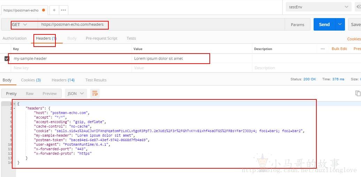Click the Status 200 OK text

click(303, 79)
